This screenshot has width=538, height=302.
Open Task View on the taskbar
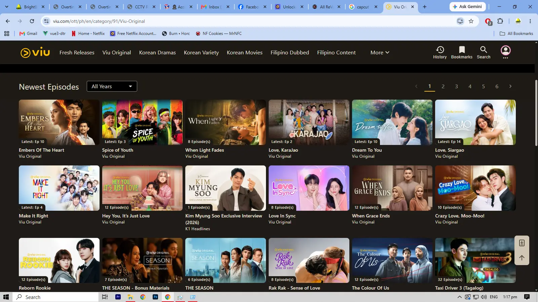click(x=105, y=297)
